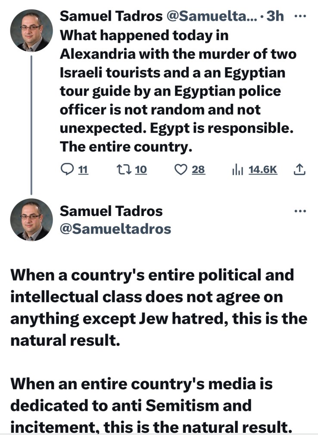This screenshot has height=441, width=318.
Task: Tap the share upload icon
Action: click(x=299, y=170)
